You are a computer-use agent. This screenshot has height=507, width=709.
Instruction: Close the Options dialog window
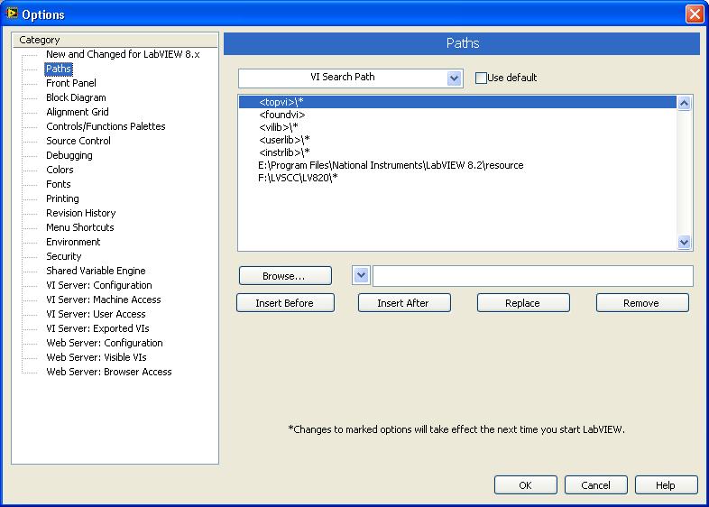pyautogui.click(x=694, y=14)
